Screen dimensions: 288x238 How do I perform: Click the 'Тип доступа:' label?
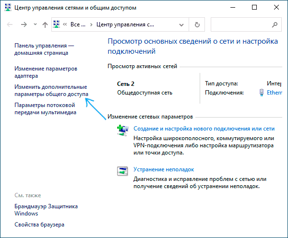click(221, 83)
